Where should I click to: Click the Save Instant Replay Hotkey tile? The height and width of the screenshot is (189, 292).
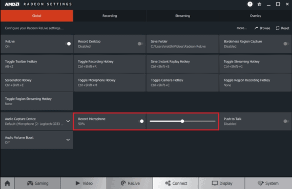[x=182, y=64]
